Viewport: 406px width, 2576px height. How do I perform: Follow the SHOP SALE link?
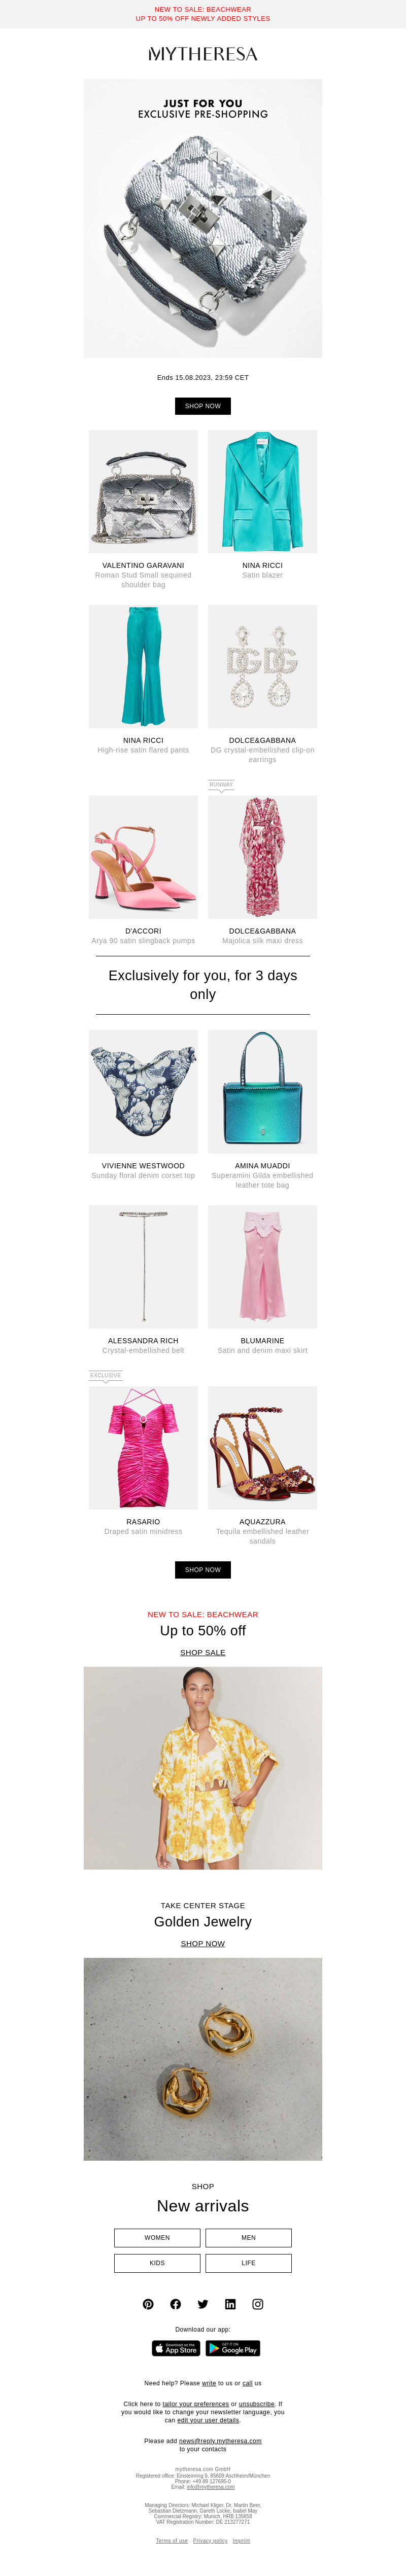coord(203,1653)
